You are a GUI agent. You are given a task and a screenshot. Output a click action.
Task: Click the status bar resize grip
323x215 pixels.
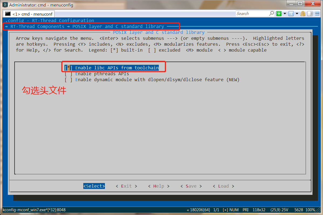coord(319,210)
